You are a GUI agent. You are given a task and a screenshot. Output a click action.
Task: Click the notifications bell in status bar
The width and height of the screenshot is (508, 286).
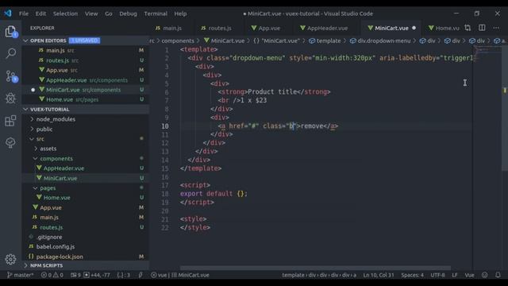click(x=498, y=275)
